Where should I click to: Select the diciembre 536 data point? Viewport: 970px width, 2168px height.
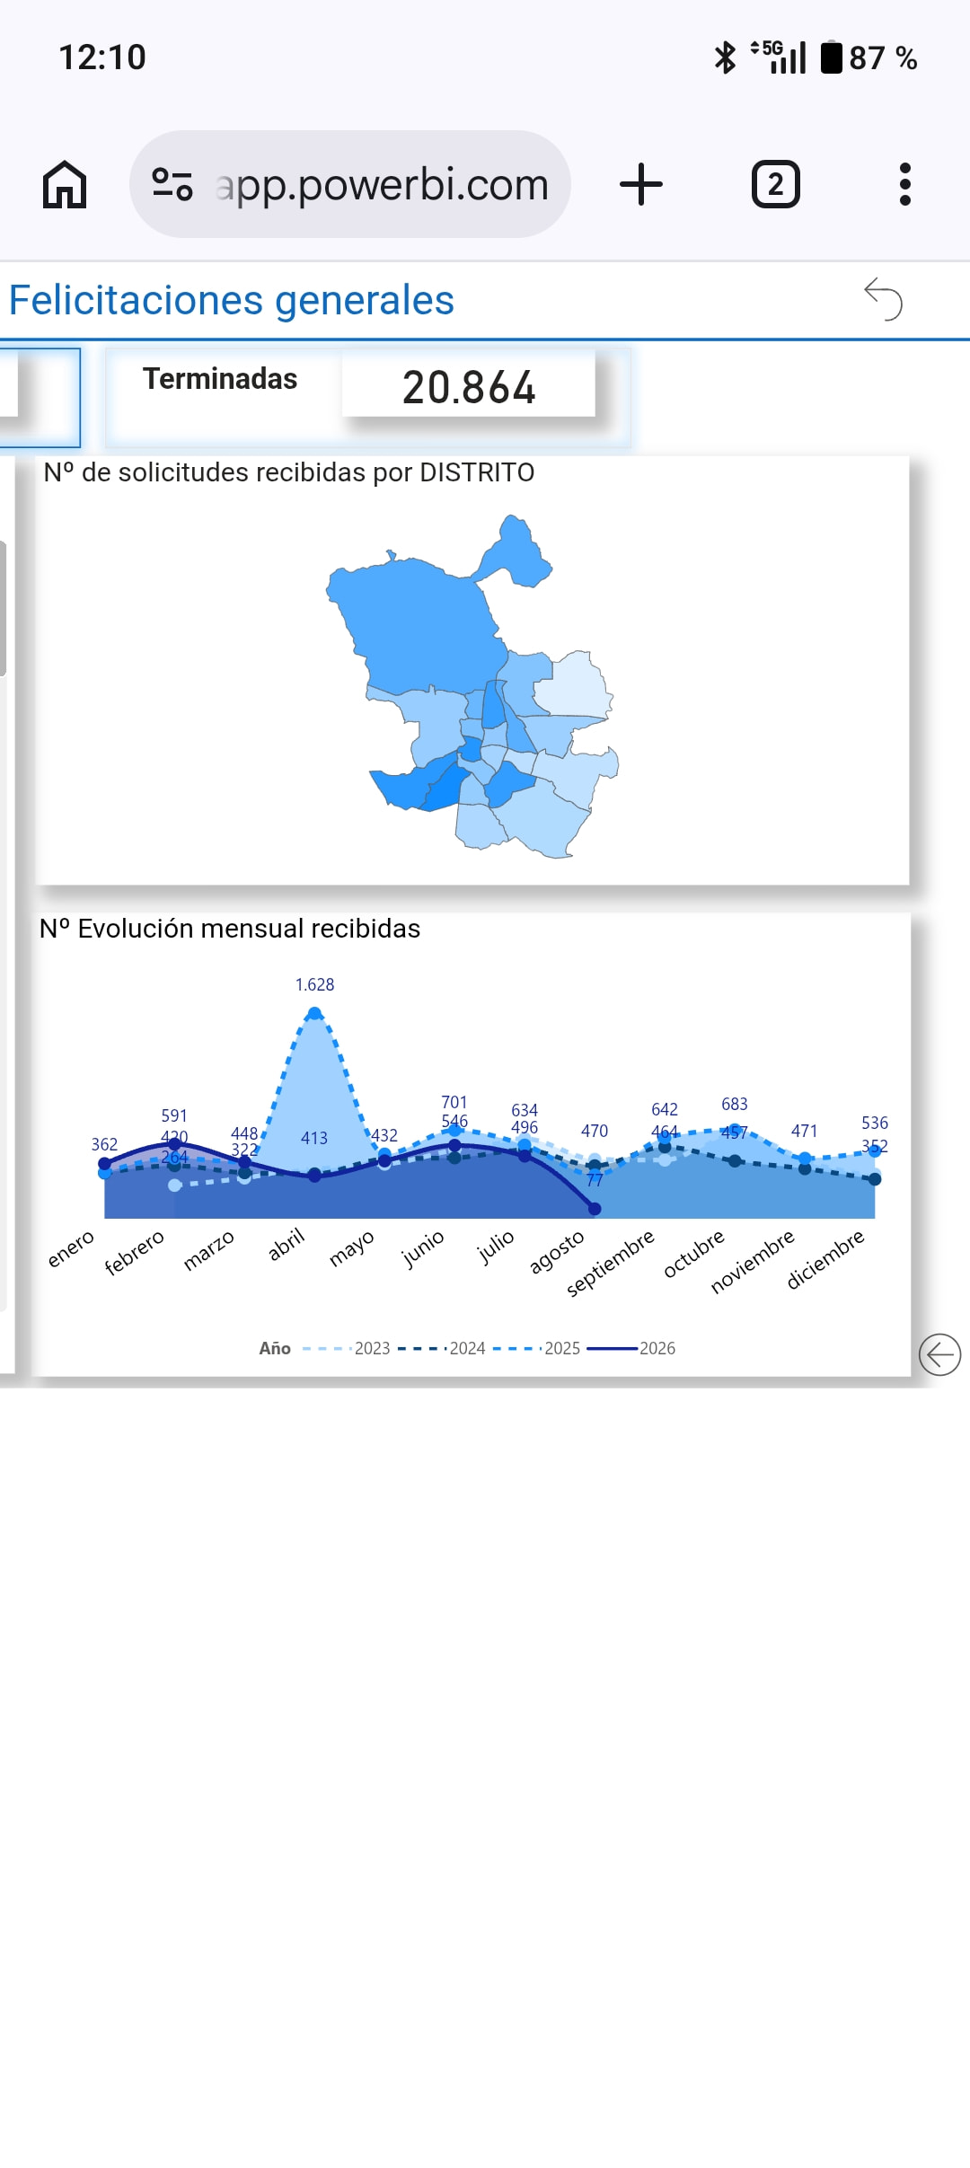(x=875, y=1150)
